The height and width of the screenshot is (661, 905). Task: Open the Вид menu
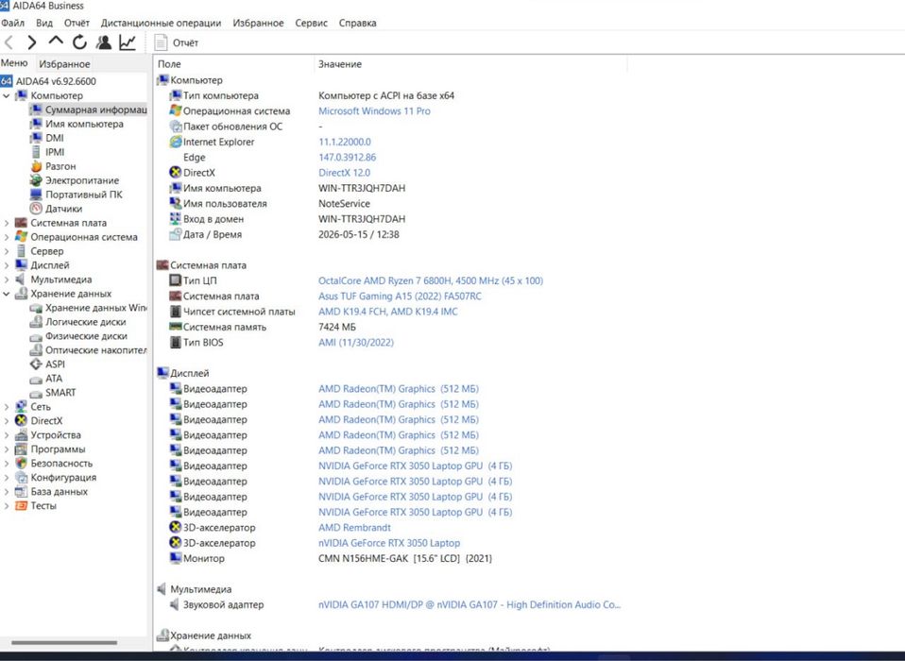(x=44, y=23)
